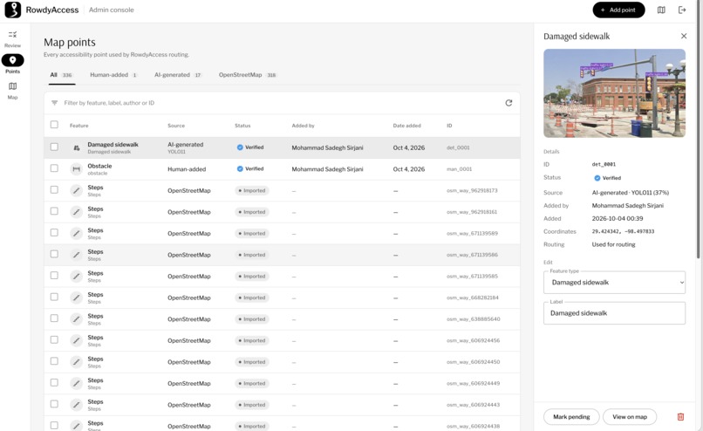Image resolution: width=703 pixels, height=431 pixels.
Task: Check the box for osm_way_668282184 row
Action: (54, 297)
